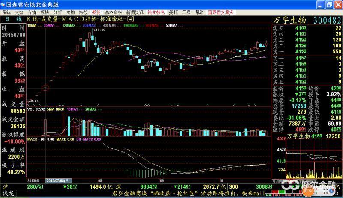Screen dimensions: 343x198
Task: Select the 400MA4 legend label
Action: tap(109, 26)
